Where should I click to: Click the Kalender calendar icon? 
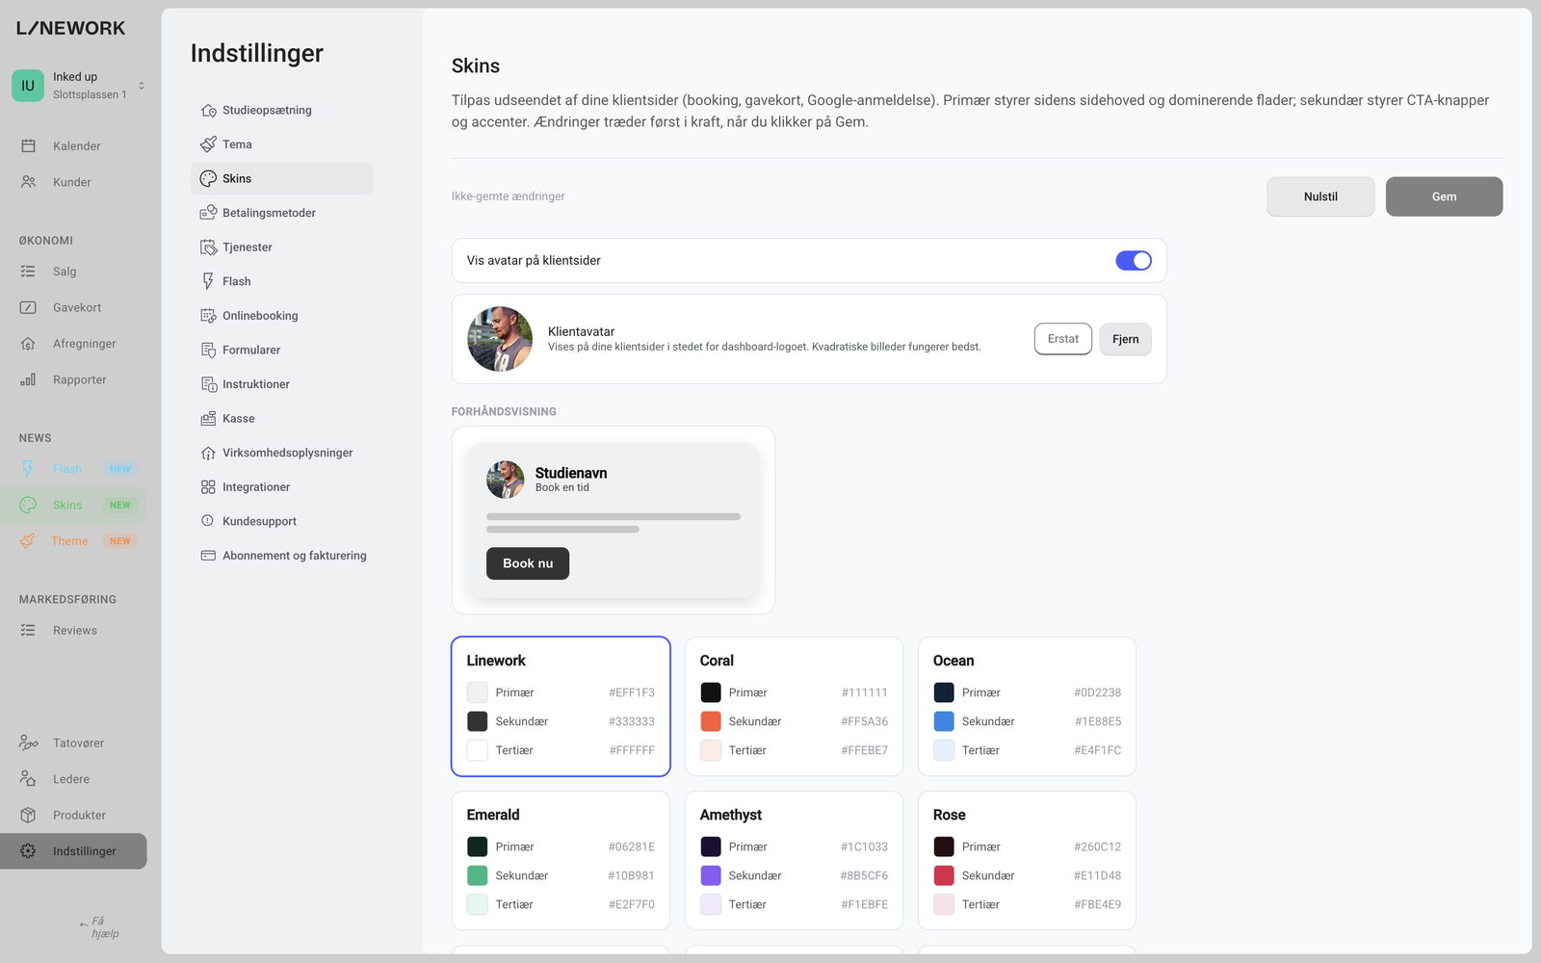[28, 146]
